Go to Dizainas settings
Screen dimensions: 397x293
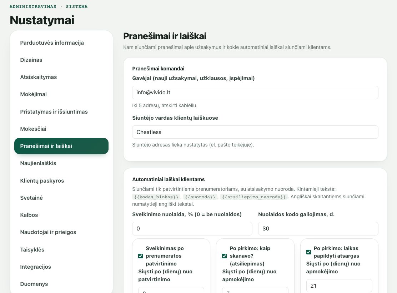point(61,60)
